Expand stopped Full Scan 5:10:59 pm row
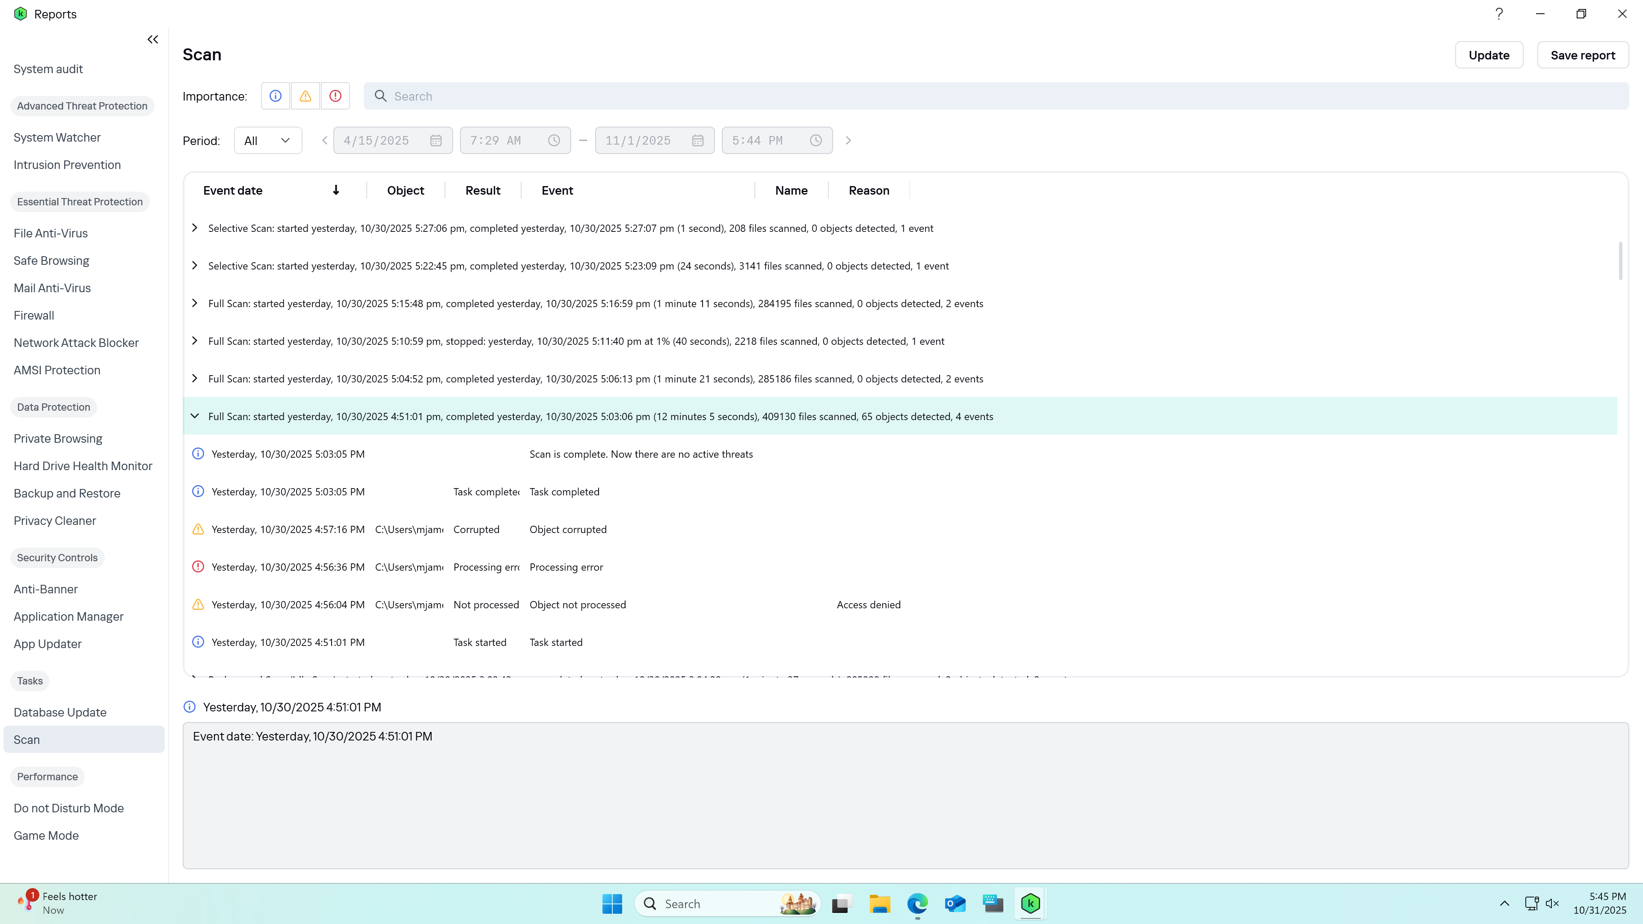The image size is (1643, 924). tap(195, 341)
